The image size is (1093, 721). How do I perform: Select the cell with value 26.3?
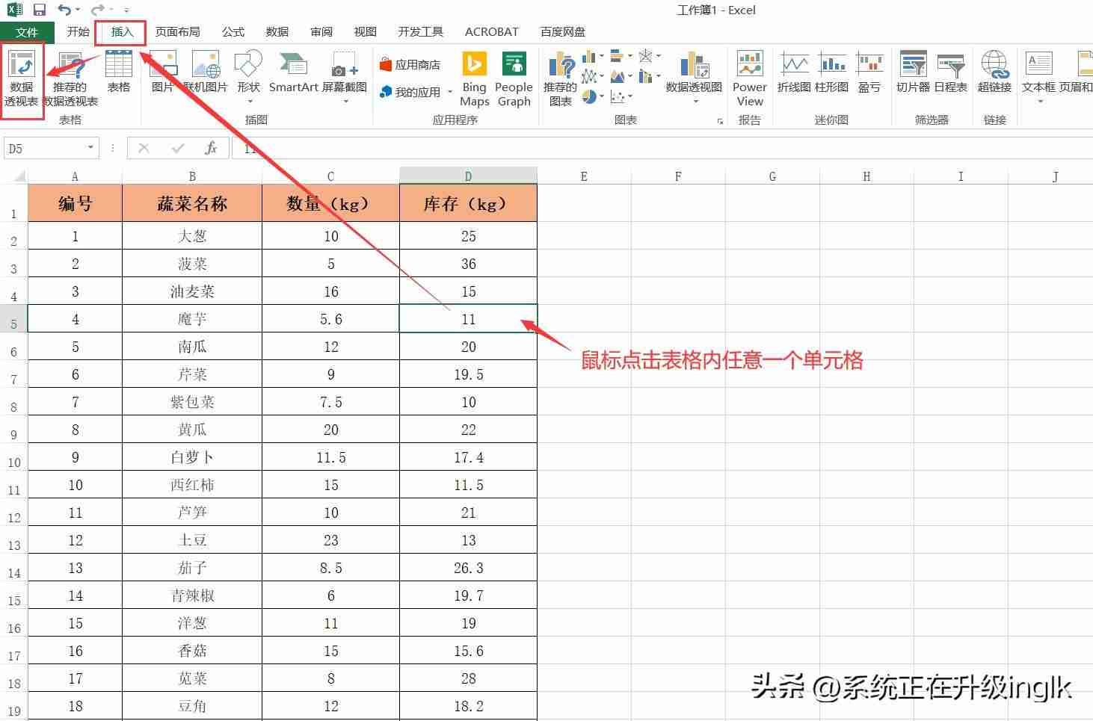[469, 568]
